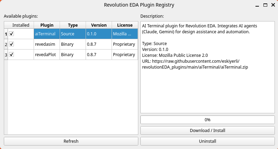
Task: Toggle the aiTerminal installed checkbox
Action: [x=11, y=34]
